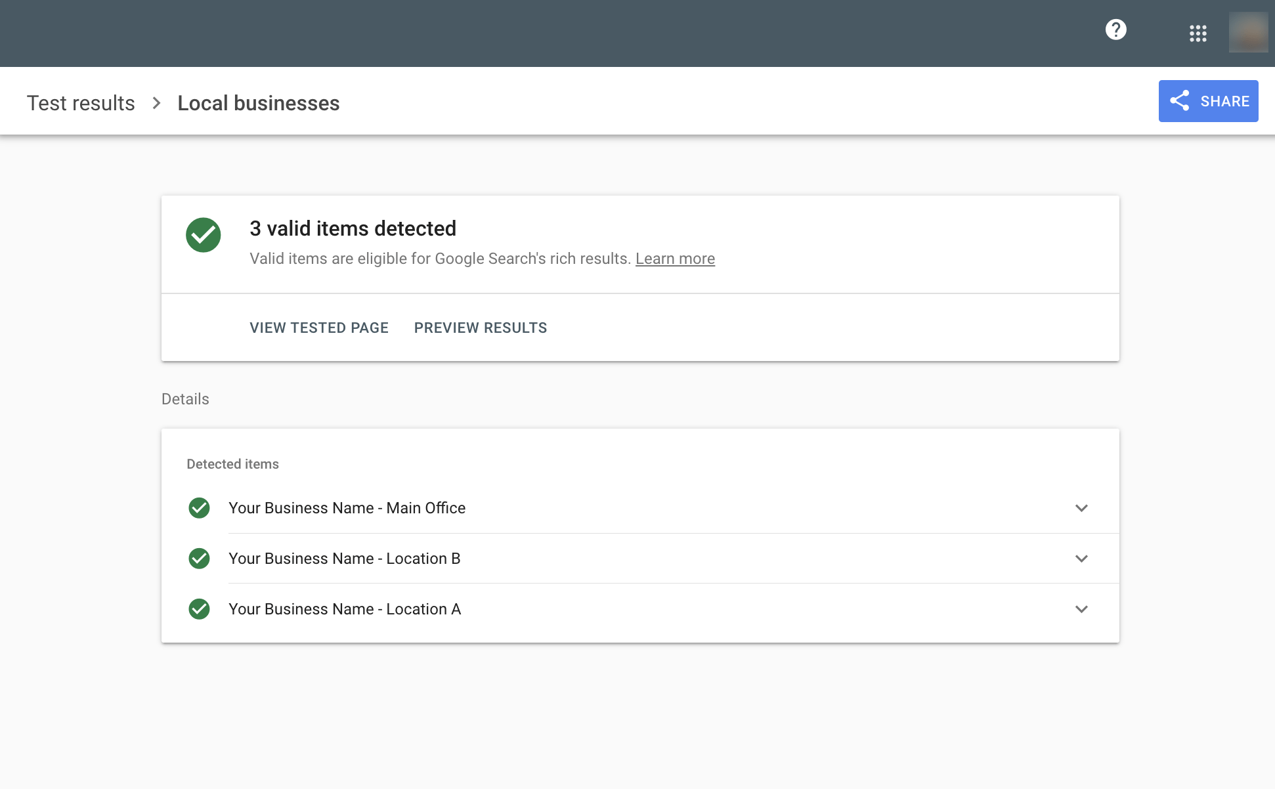
Task: Select the Local businesses breadcrumb label
Action: 258,102
